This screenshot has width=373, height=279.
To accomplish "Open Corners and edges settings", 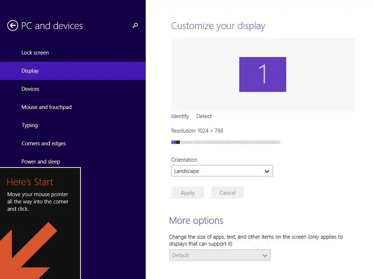I will (x=72, y=143).
